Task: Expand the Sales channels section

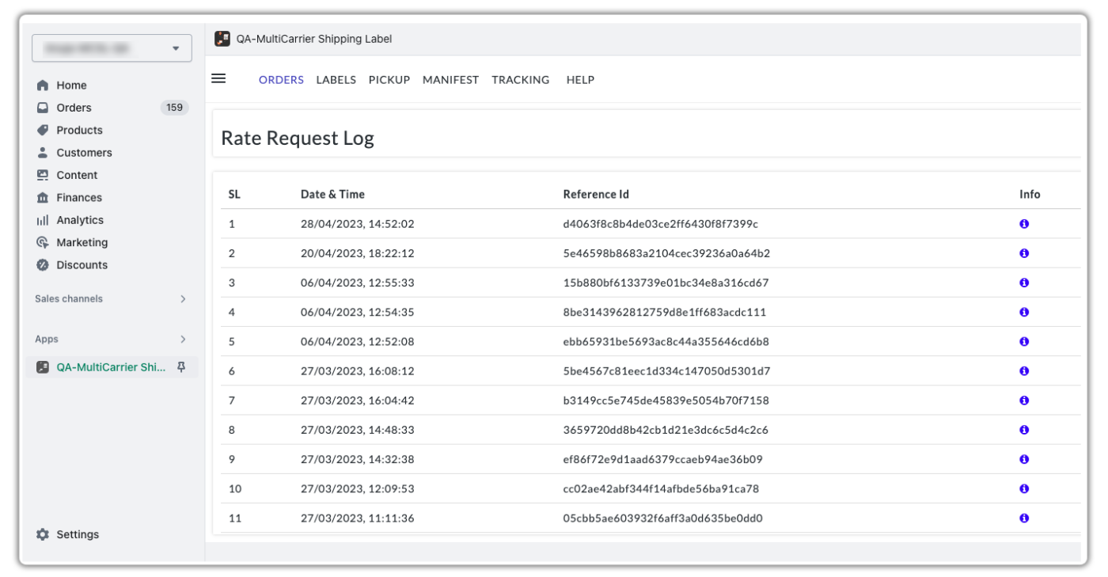Action: [183, 299]
